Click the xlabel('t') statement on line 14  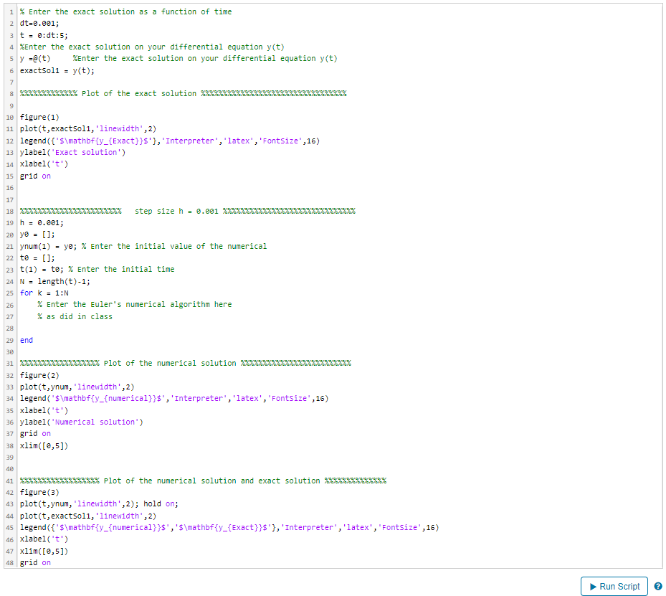(x=42, y=164)
